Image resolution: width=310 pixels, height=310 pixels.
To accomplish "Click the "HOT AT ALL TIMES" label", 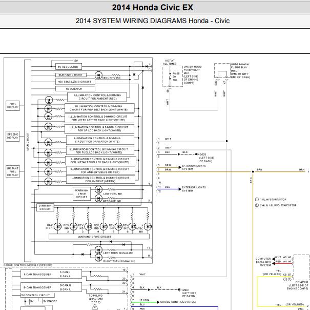I will pyautogui.click(x=170, y=62).
